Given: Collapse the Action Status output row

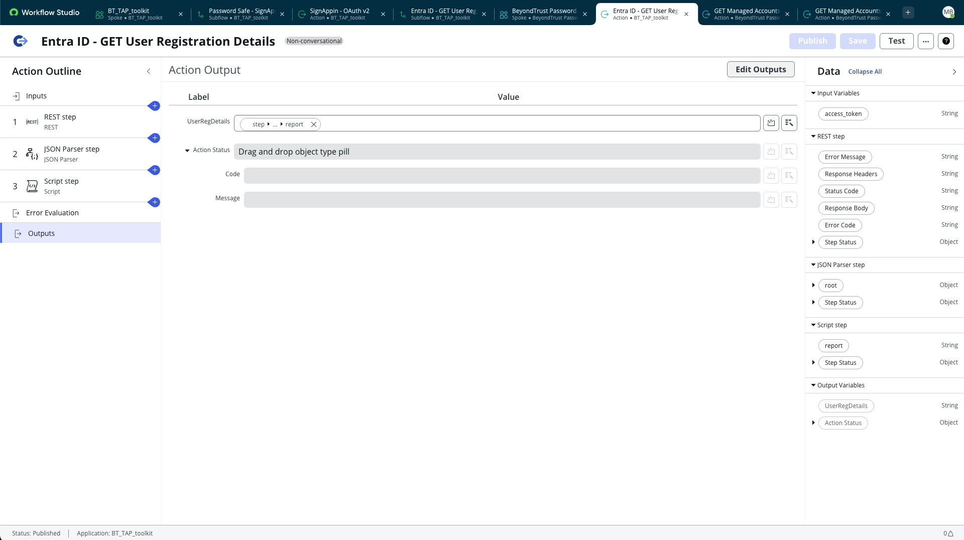Looking at the screenshot, I should [187, 151].
